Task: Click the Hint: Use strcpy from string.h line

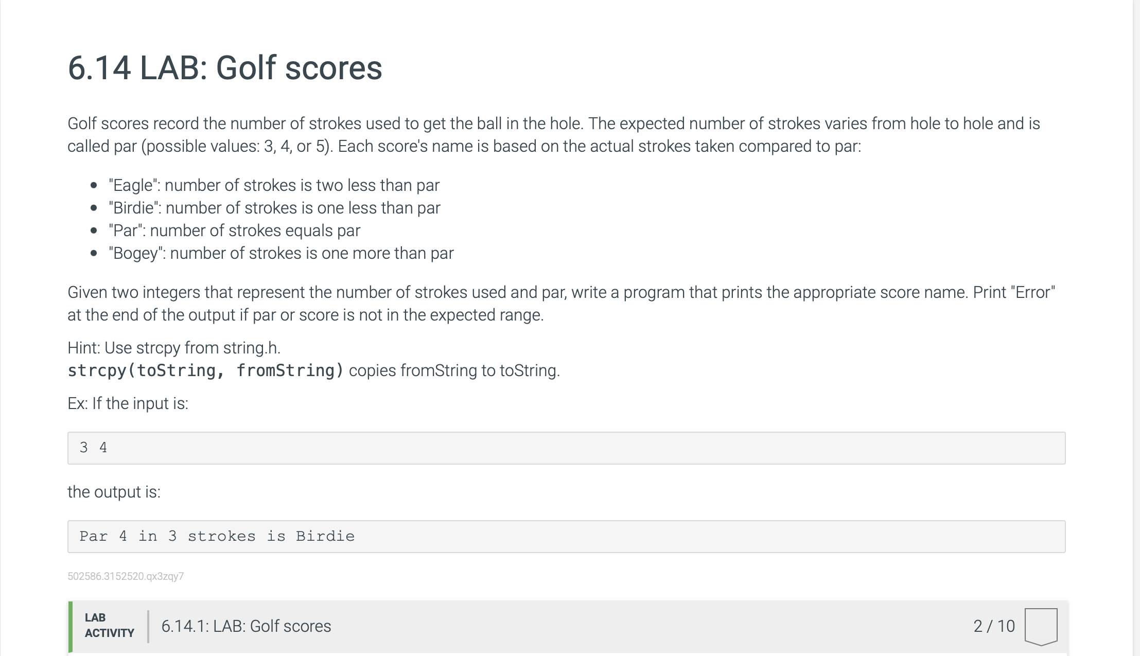Action: (174, 348)
